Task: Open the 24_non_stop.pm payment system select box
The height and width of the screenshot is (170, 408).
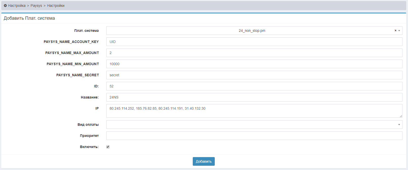Action: point(254,31)
